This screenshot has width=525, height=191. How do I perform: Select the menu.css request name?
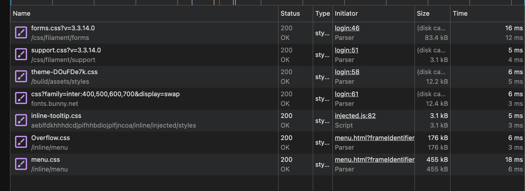45,160
